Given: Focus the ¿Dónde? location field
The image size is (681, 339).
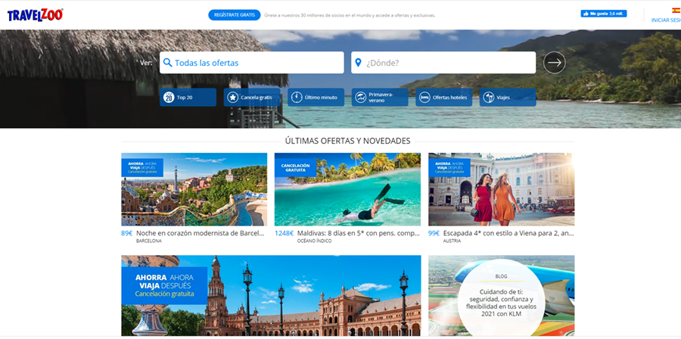Looking at the screenshot, I should tap(443, 63).
